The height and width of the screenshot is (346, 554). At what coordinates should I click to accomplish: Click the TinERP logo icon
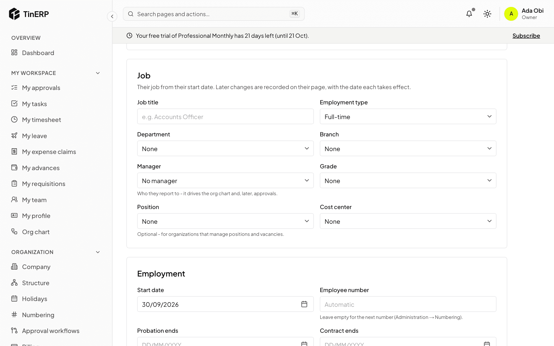[x=14, y=14]
